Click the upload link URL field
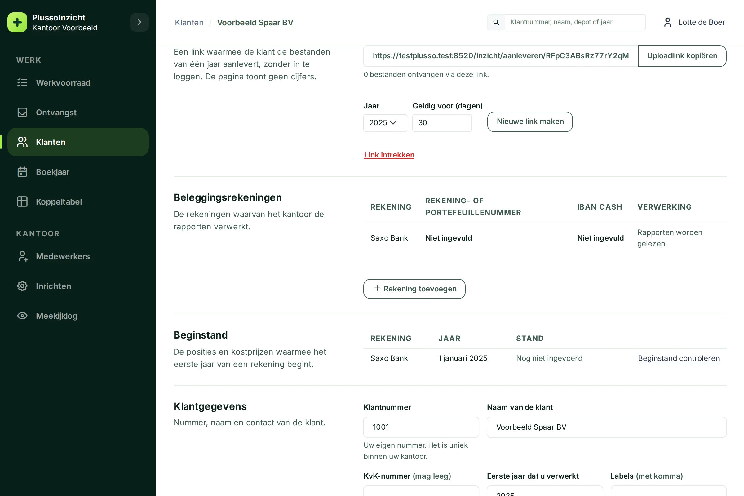 [501, 56]
